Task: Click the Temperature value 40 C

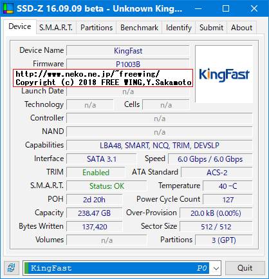Action: 228,186
